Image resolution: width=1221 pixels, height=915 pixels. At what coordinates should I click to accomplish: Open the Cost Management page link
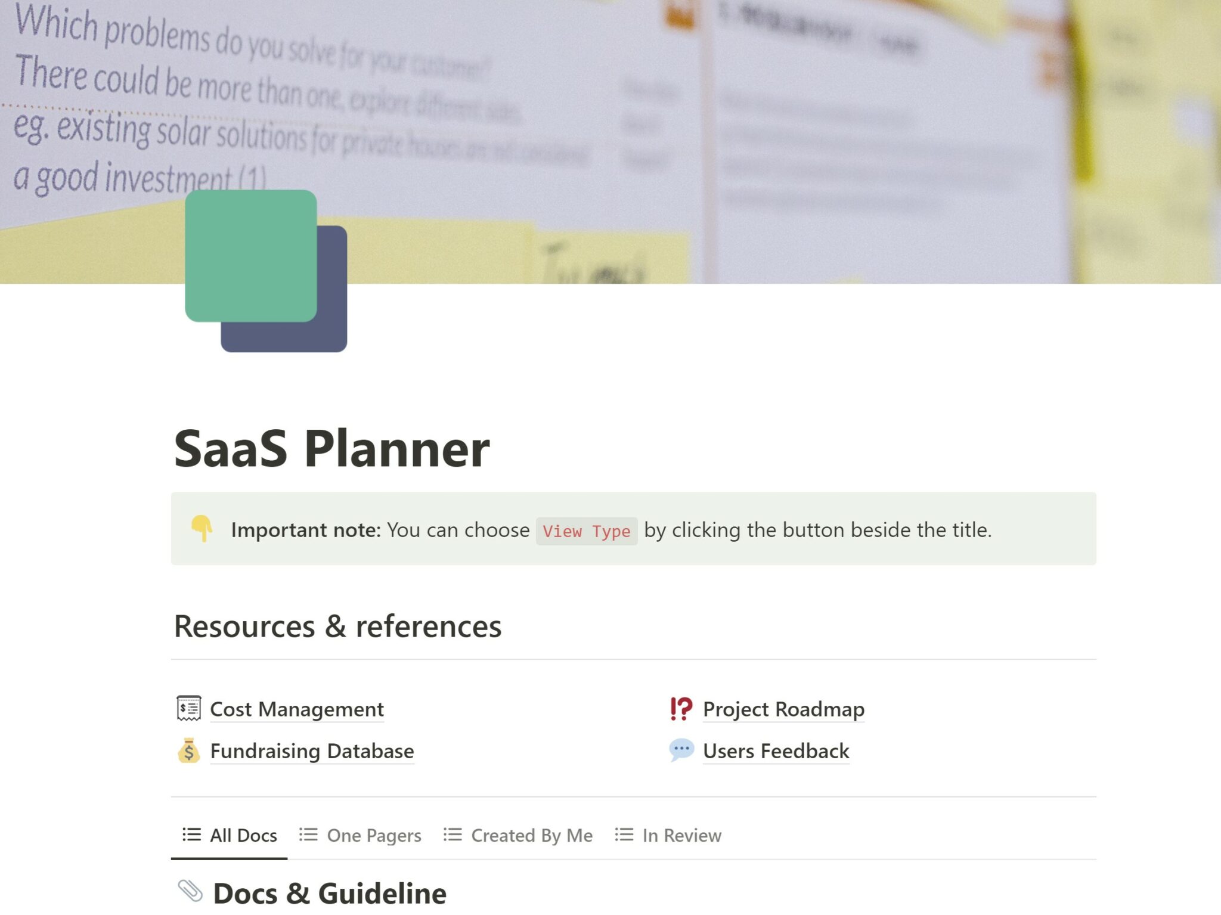click(x=297, y=709)
